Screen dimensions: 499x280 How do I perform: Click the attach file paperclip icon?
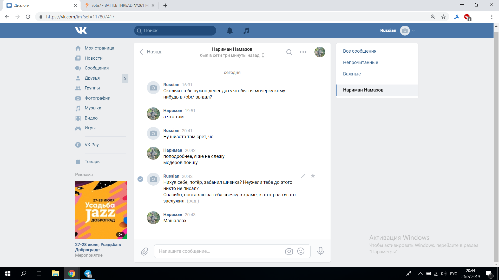click(x=145, y=251)
